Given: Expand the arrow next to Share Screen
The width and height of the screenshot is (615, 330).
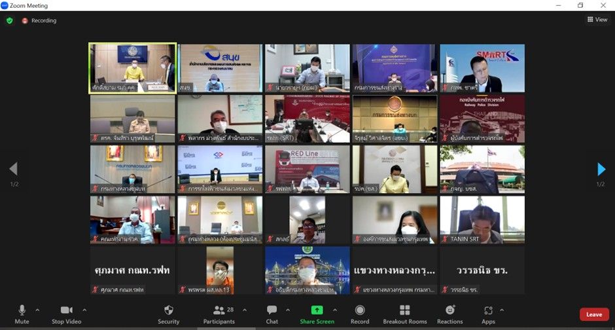Looking at the screenshot, I should [x=335, y=310].
